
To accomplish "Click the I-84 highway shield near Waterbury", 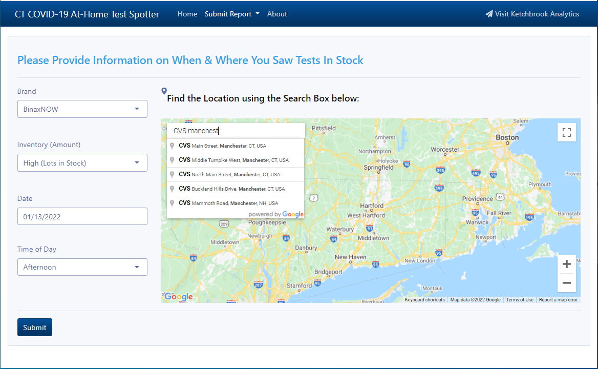I will point(333,239).
